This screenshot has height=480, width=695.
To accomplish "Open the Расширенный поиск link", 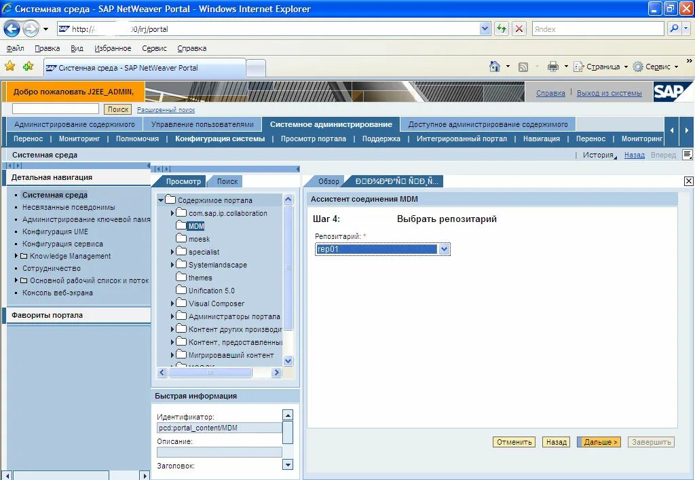I will coord(166,109).
